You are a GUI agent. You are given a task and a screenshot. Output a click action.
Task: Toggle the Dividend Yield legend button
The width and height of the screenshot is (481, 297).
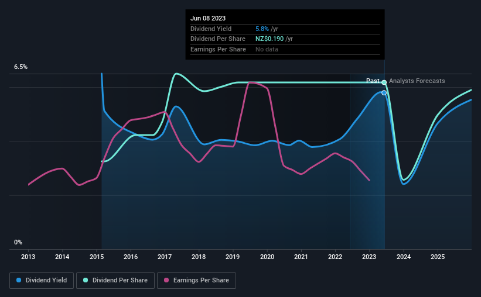[42, 281]
